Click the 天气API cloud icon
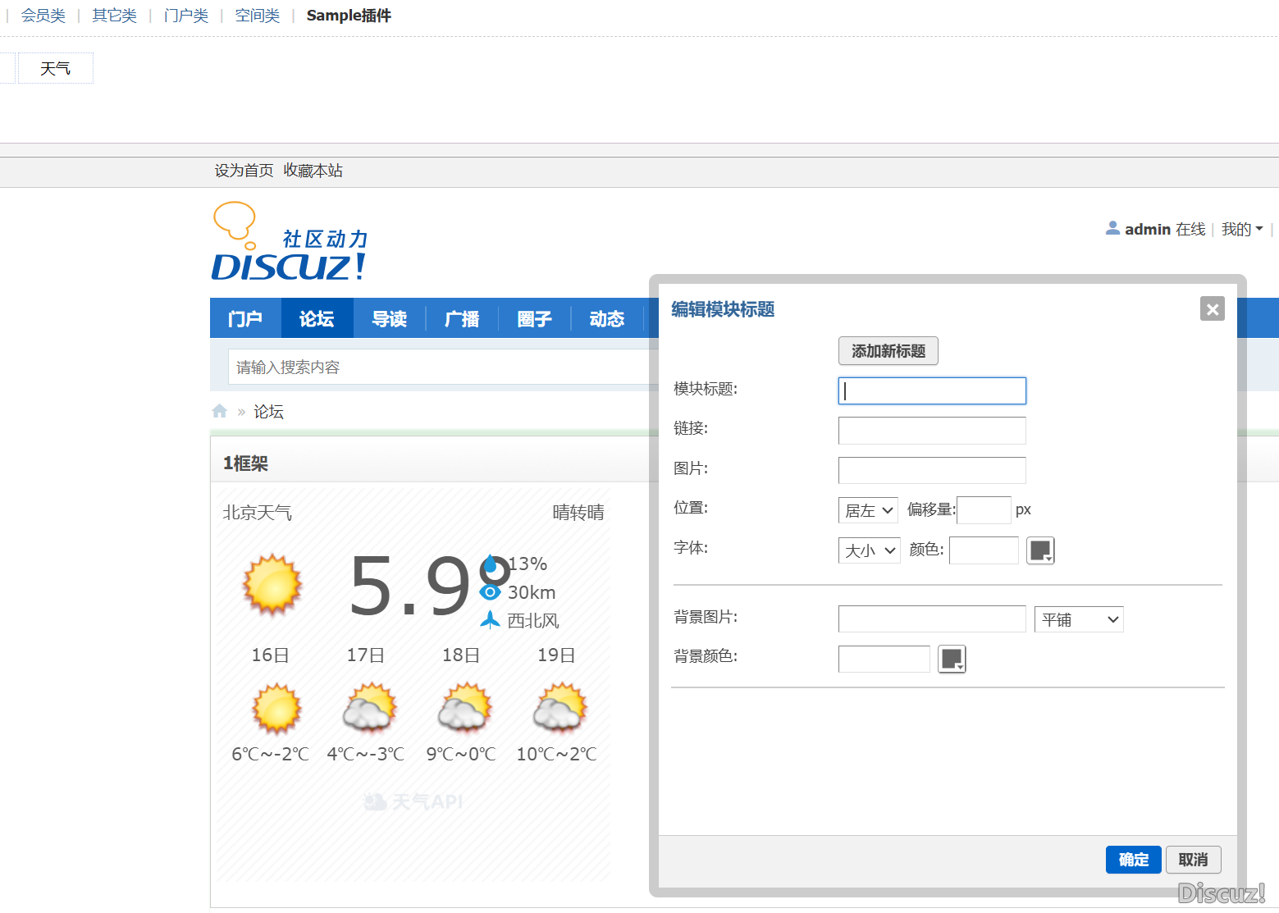This screenshot has width=1279, height=913. 376,801
